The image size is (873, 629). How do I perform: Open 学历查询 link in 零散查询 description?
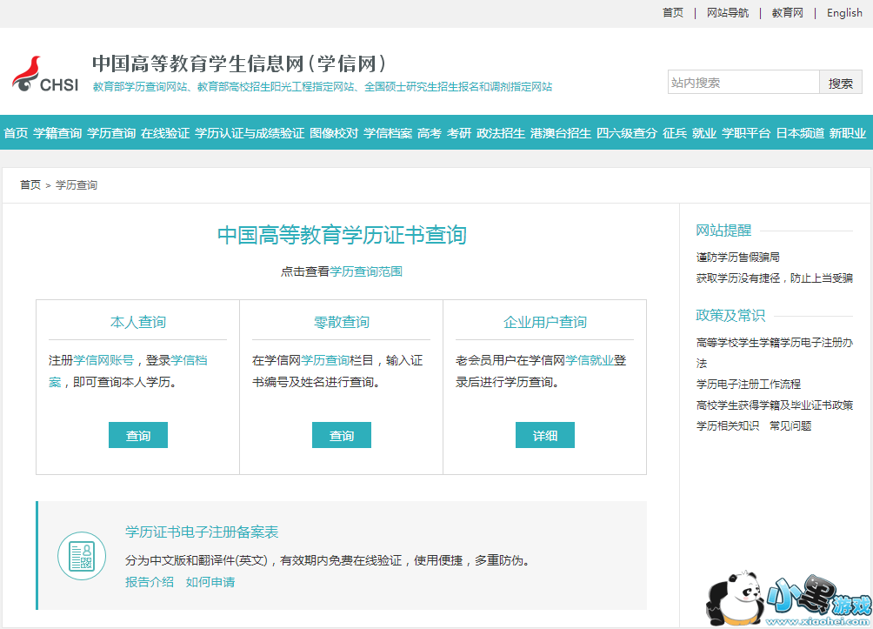[325, 360]
